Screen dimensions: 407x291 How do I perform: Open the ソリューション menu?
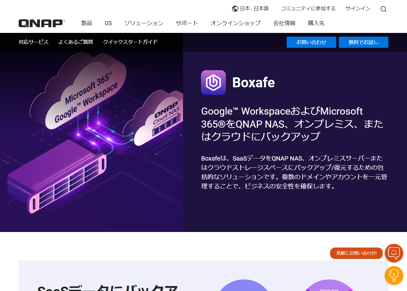tap(144, 23)
